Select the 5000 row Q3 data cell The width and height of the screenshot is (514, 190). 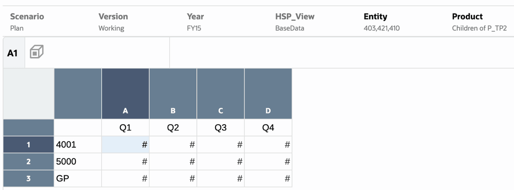221,162
